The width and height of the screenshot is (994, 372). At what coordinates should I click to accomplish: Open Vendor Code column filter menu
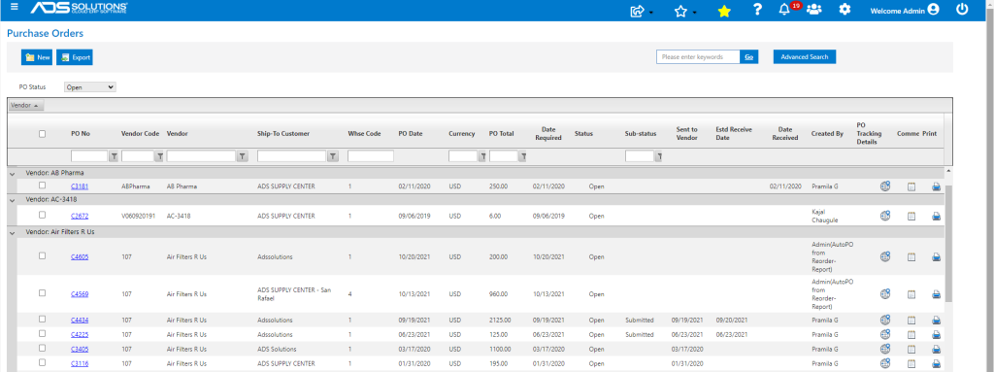[160, 156]
